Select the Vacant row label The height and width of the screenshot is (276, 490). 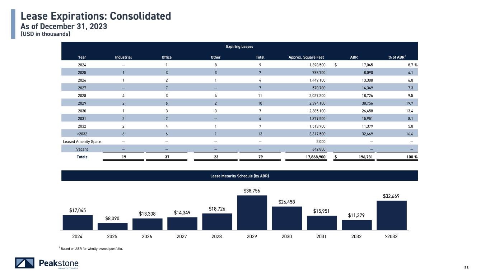(82, 149)
